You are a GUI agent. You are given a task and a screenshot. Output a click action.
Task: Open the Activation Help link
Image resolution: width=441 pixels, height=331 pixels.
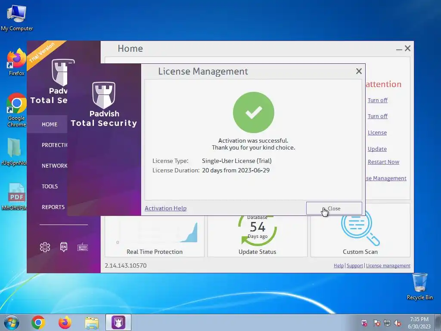click(165, 208)
